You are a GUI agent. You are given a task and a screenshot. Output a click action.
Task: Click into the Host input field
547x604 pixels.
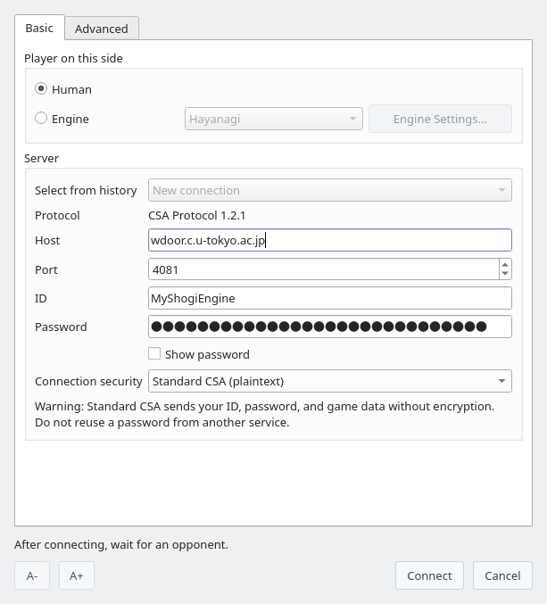330,240
